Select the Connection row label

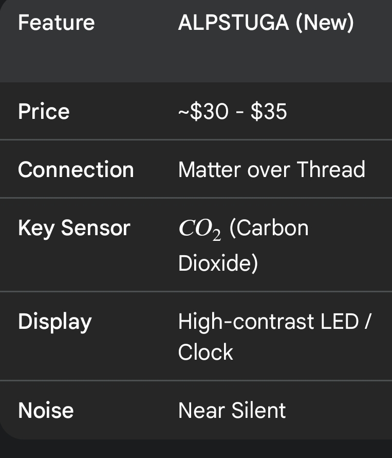point(76,169)
